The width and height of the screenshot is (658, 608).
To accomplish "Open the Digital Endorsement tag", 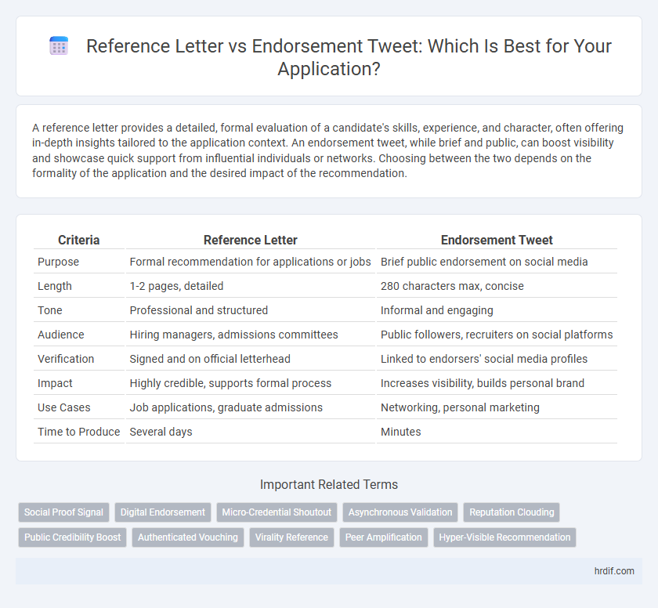I will pos(163,512).
